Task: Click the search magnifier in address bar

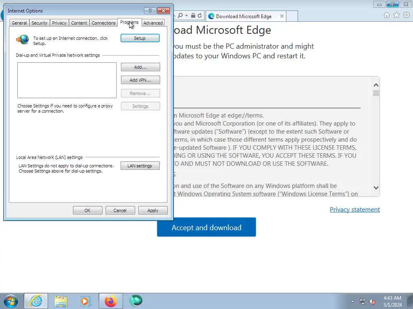Action: point(180,16)
